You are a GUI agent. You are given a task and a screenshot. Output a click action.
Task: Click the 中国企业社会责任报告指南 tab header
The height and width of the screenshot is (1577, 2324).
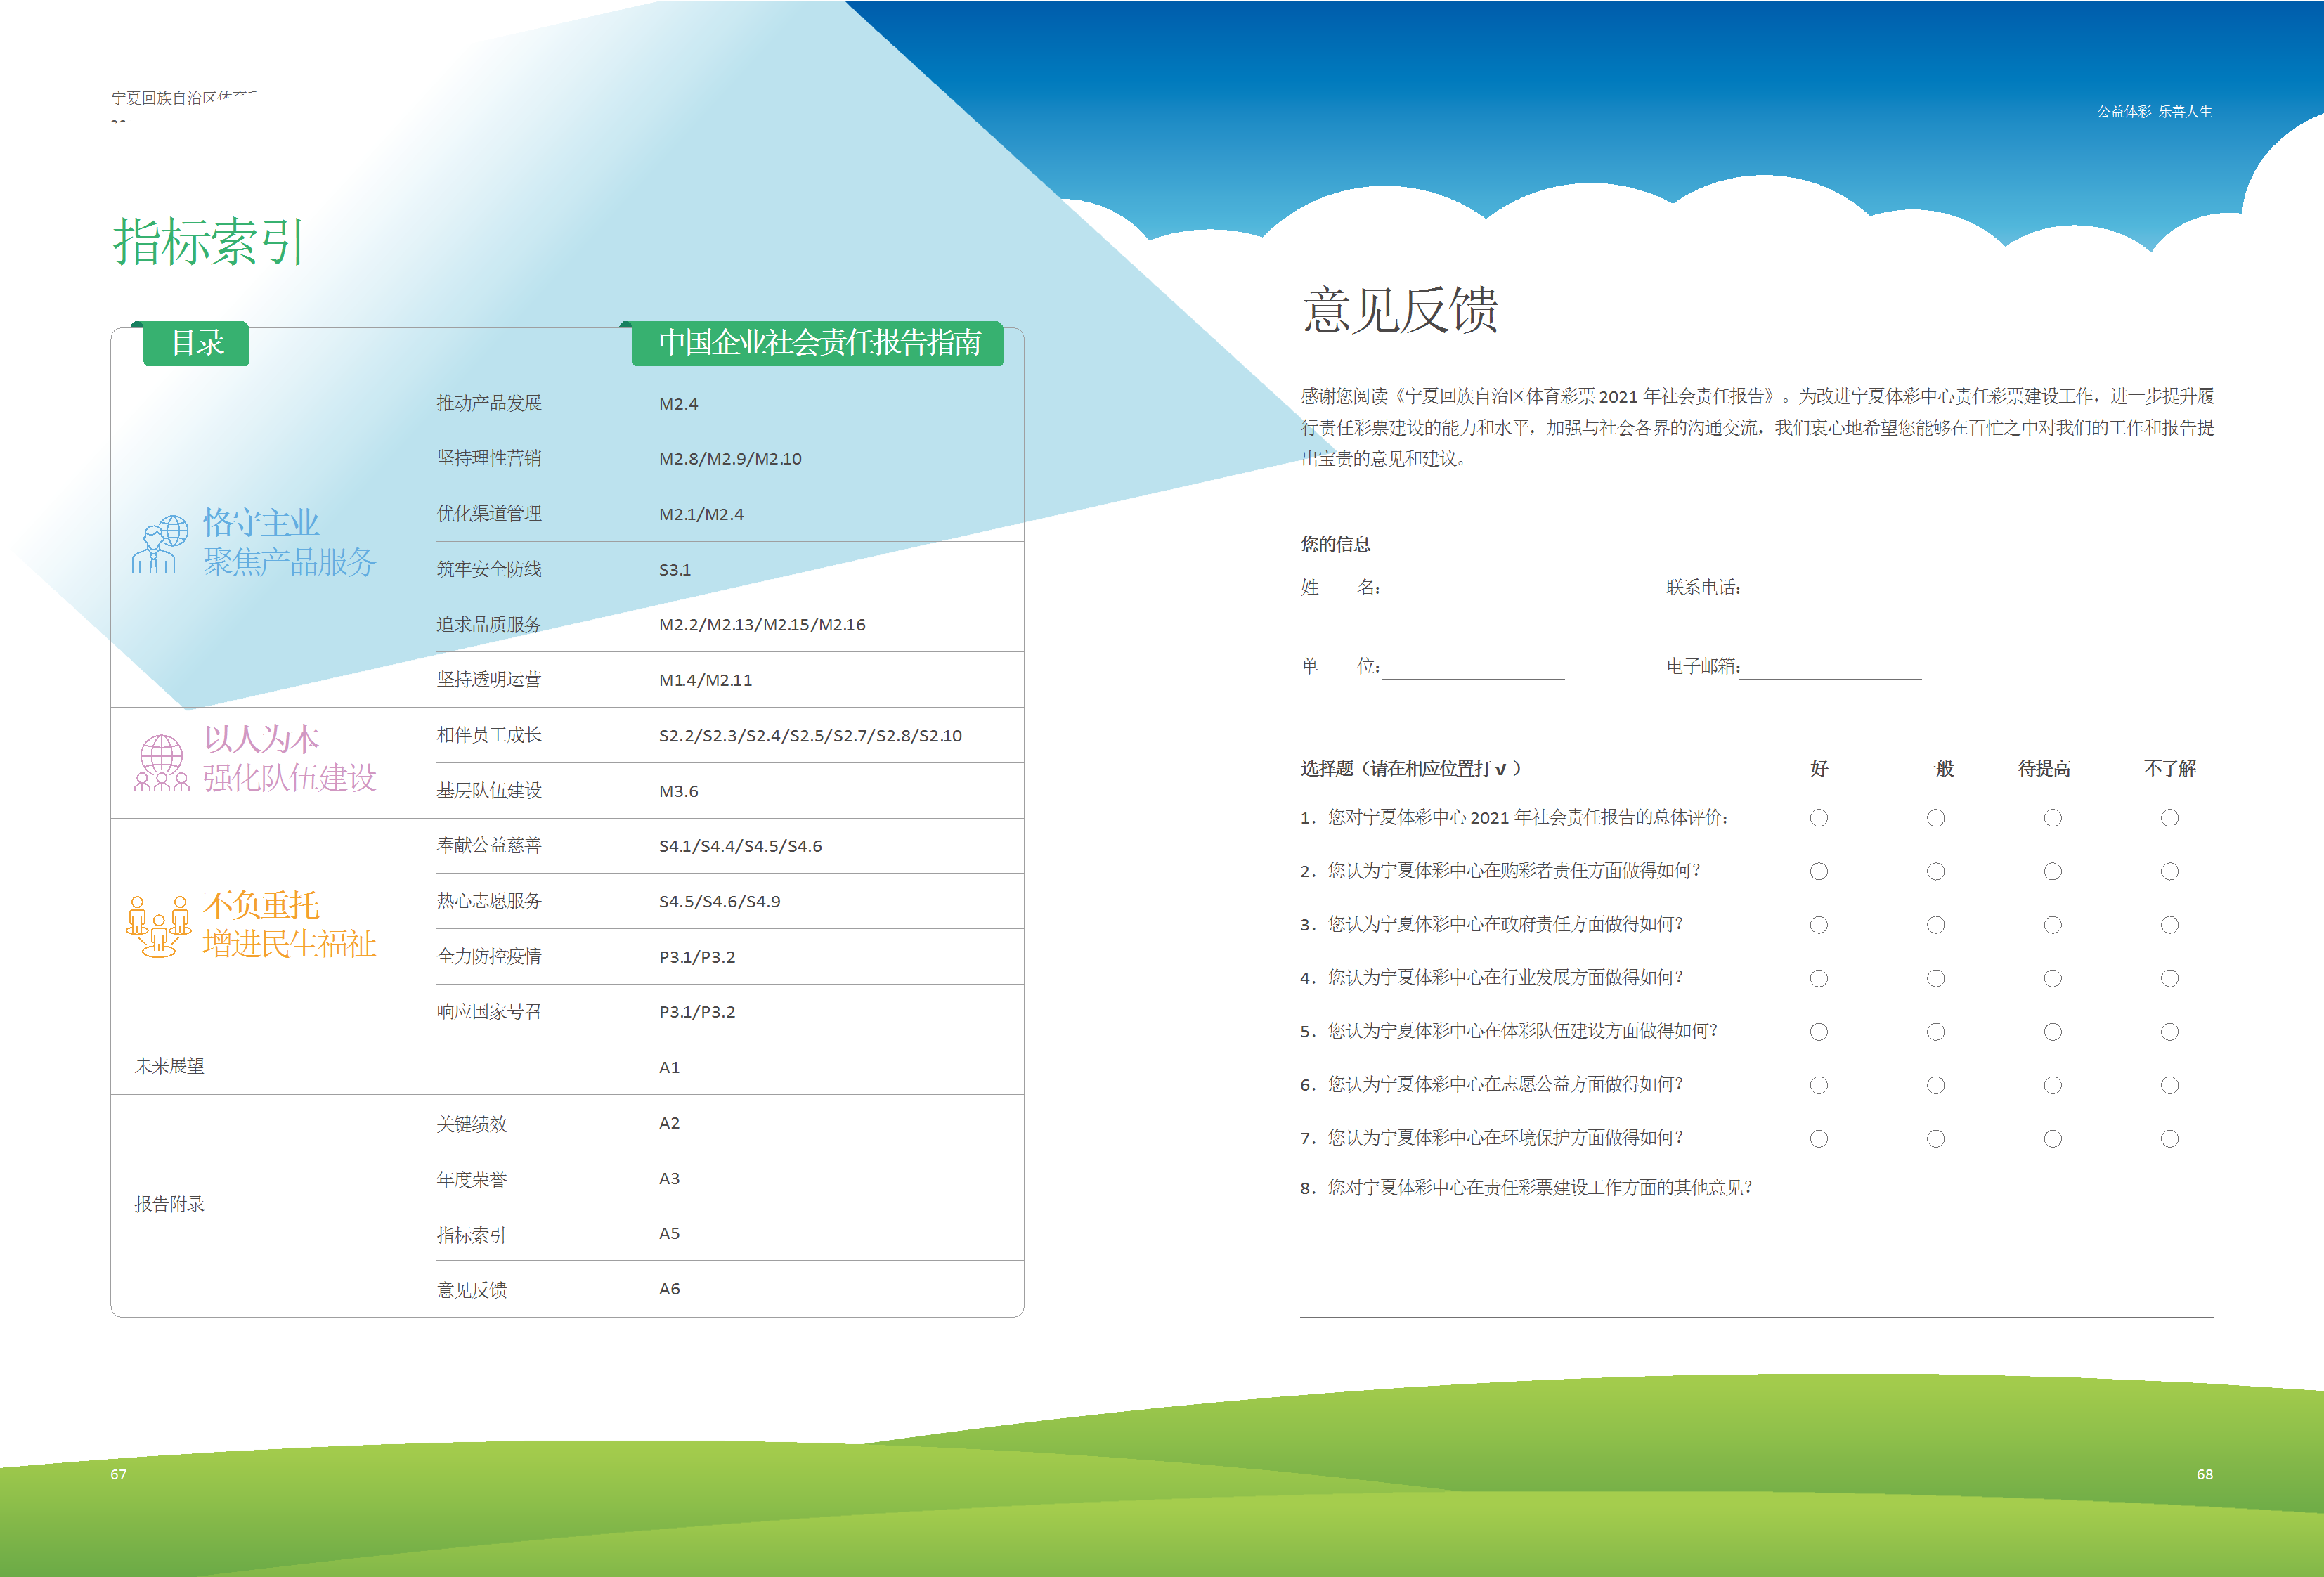tap(818, 343)
